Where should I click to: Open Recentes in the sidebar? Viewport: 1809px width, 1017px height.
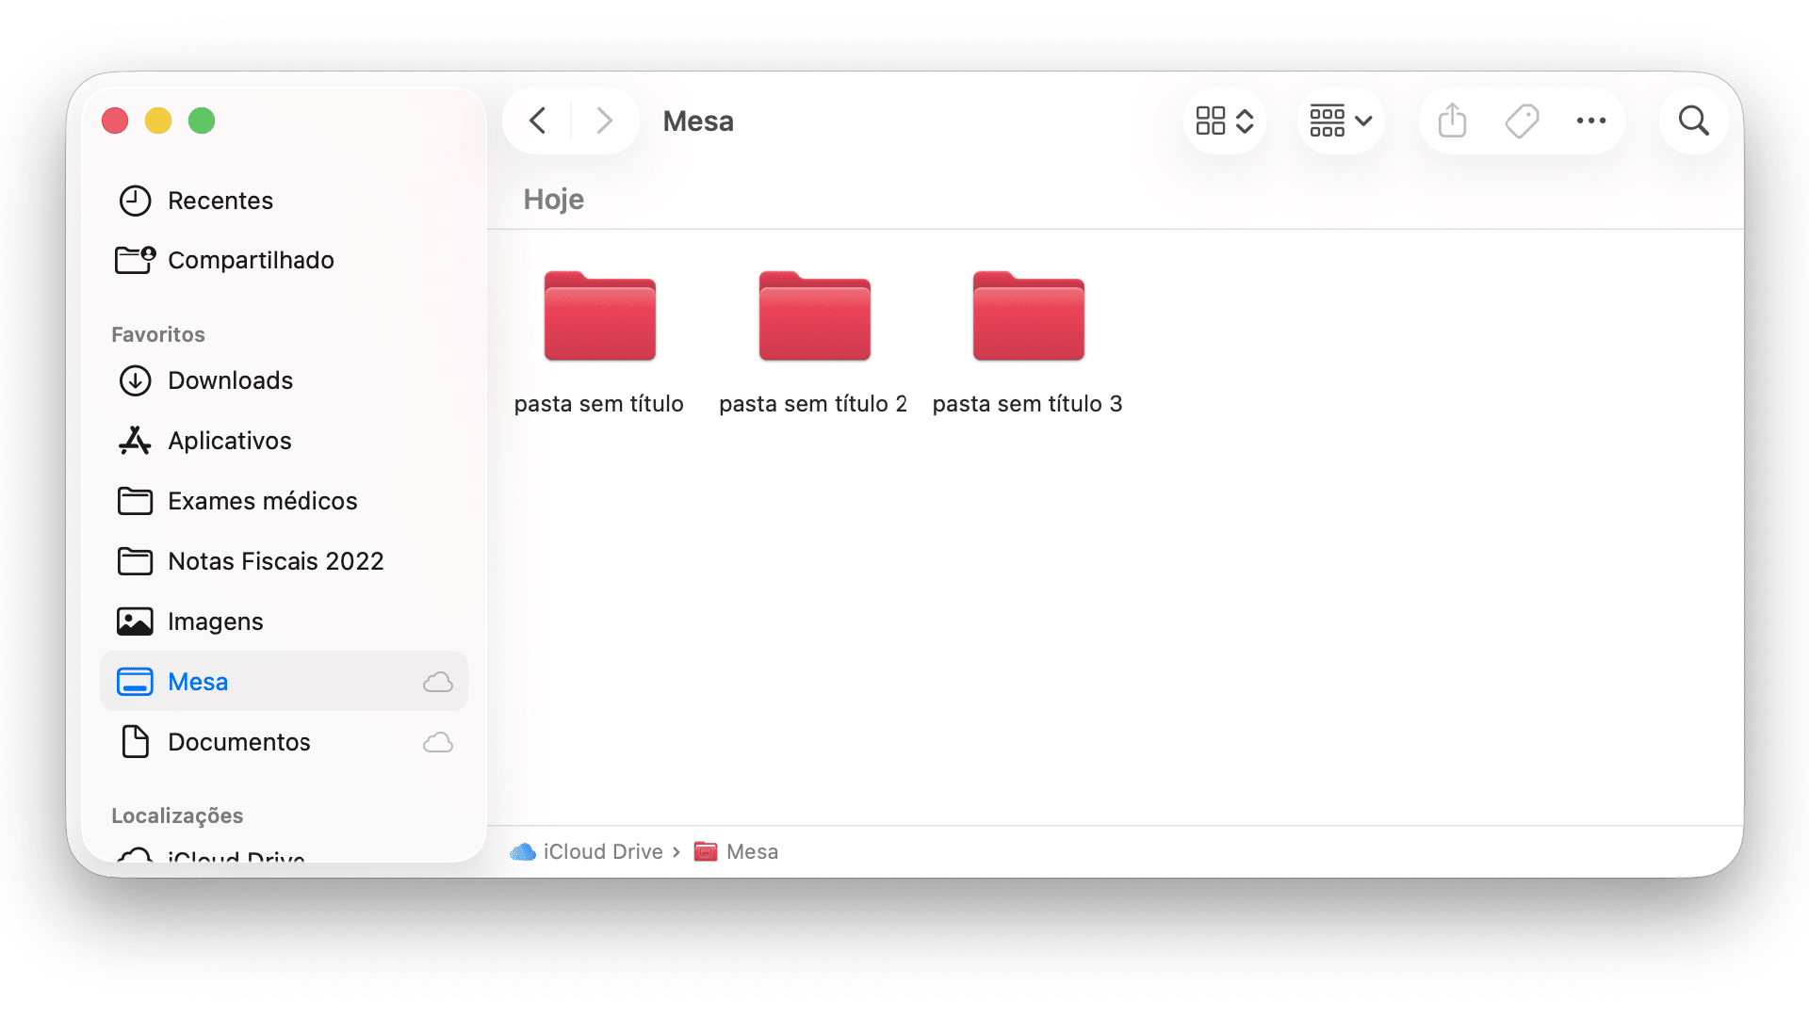coord(220,201)
